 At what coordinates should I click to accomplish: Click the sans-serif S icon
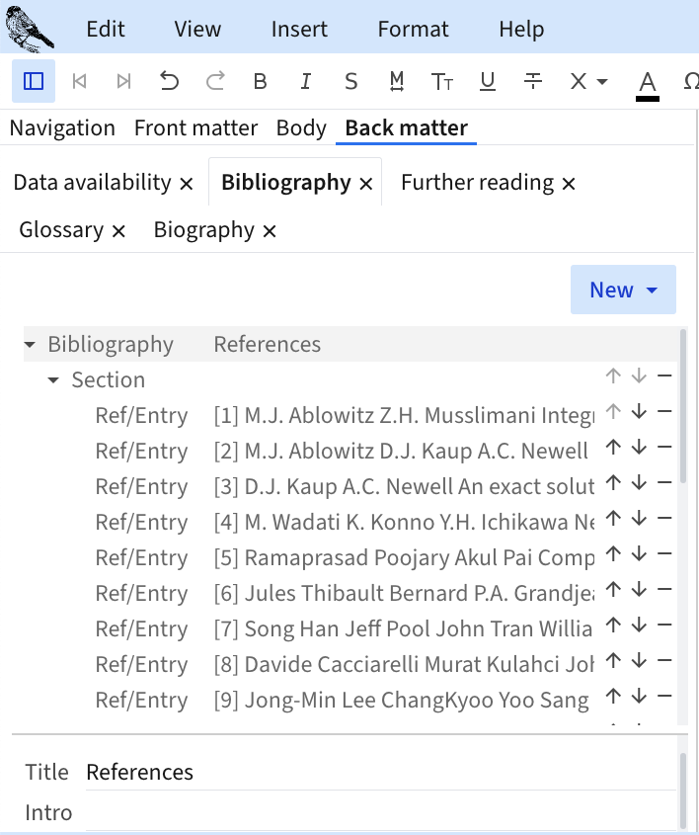pyautogui.click(x=350, y=81)
